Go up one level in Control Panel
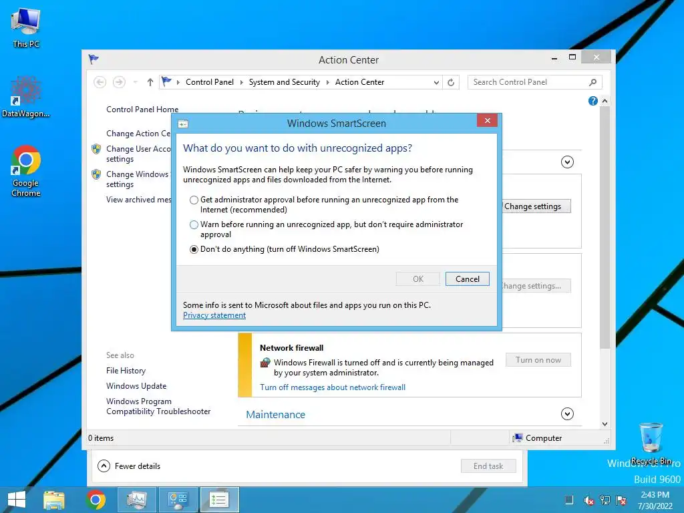Viewport: 684px width, 513px height. click(x=150, y=82)
